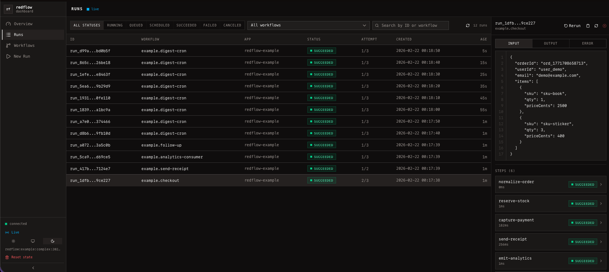
Task: Copy the run ID with the clipboard icon
Action: [588, 26]
